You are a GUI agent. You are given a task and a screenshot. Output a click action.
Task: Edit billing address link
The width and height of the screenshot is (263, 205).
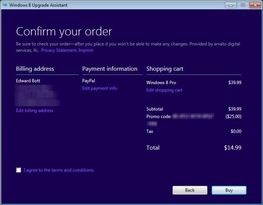click(x=35, y=110)
